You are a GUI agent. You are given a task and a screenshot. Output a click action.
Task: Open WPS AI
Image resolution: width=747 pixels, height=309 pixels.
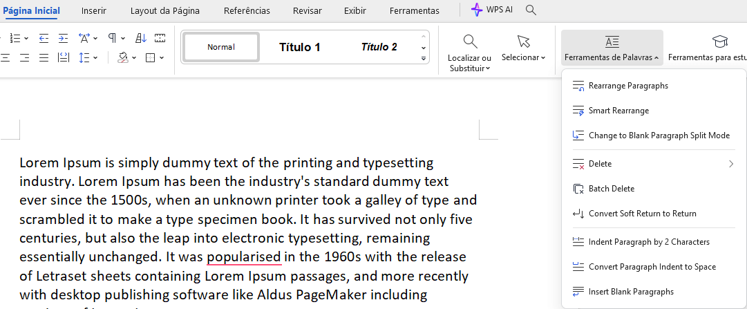491,10
